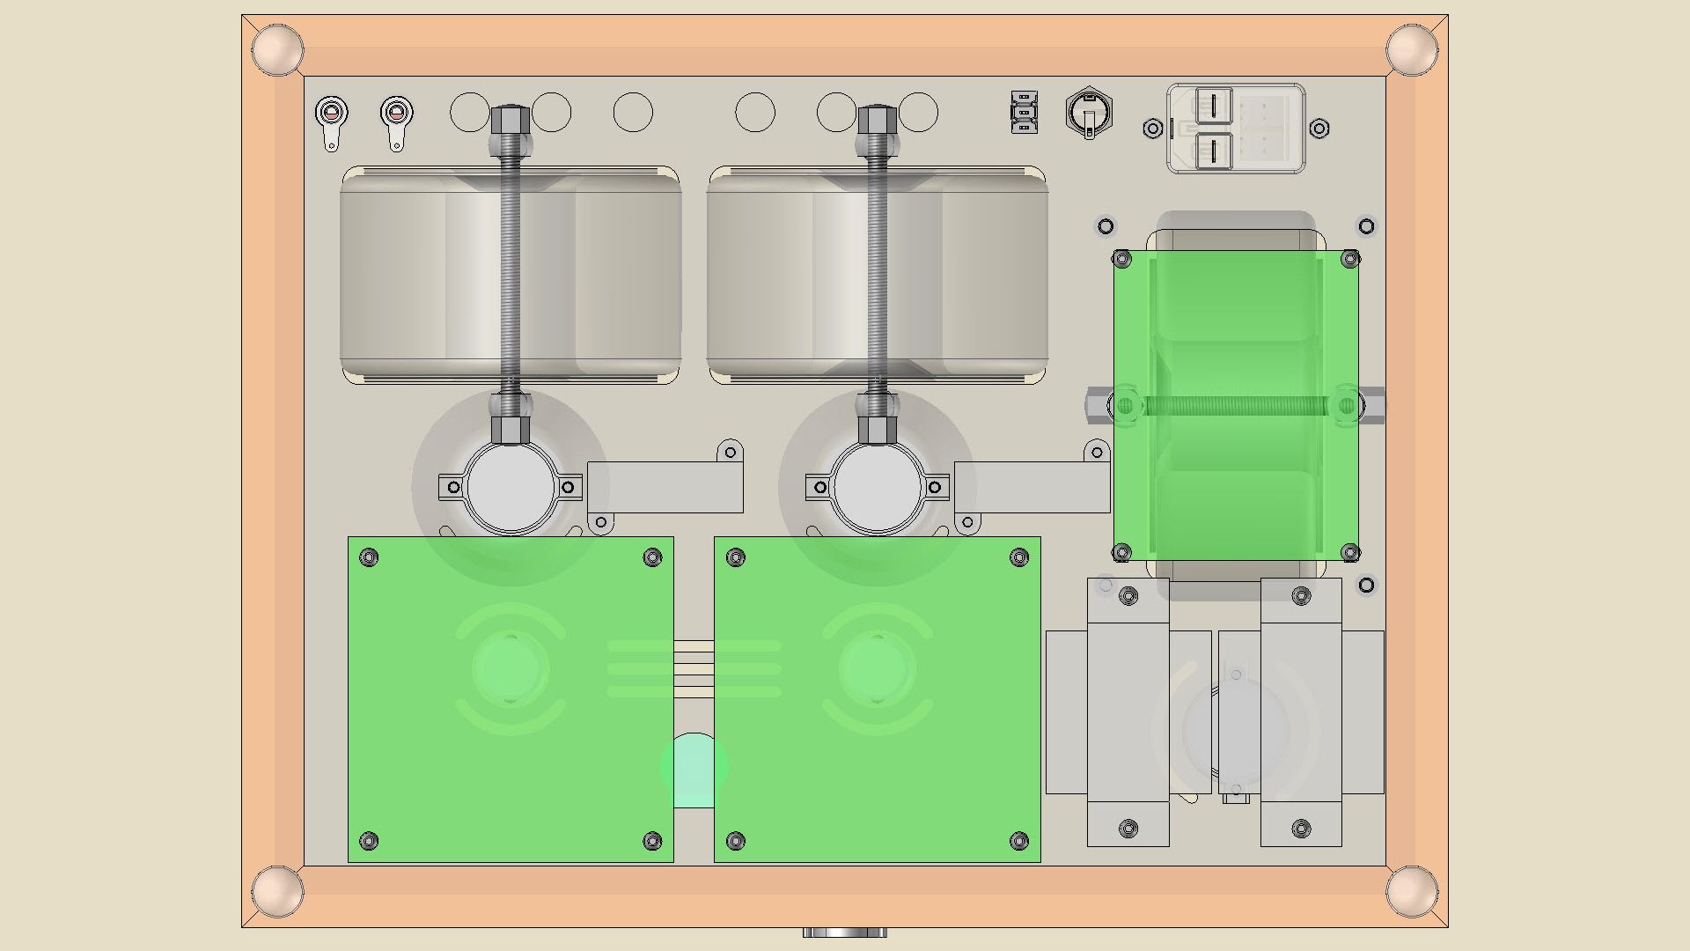This screenshot has height=951, width=1690.
Task: Click the top-right round corner foot
Action: point(1411,48)
